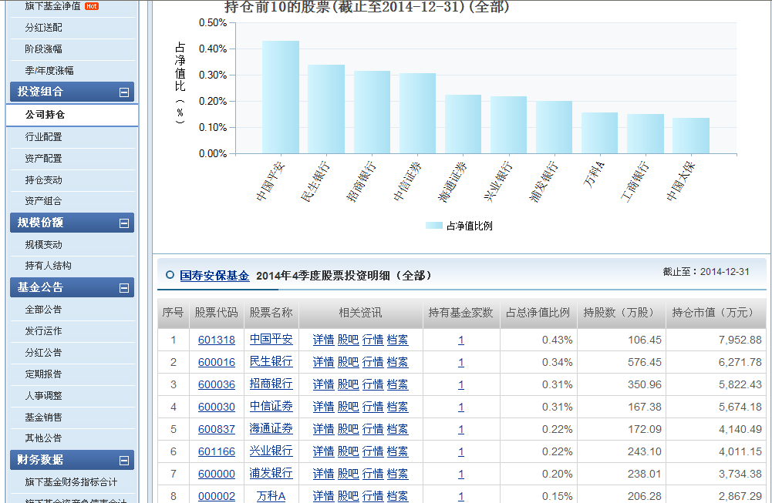Open 季/年度涨幅 sidebar item
The image size is (772, 503).
point(49,71)
